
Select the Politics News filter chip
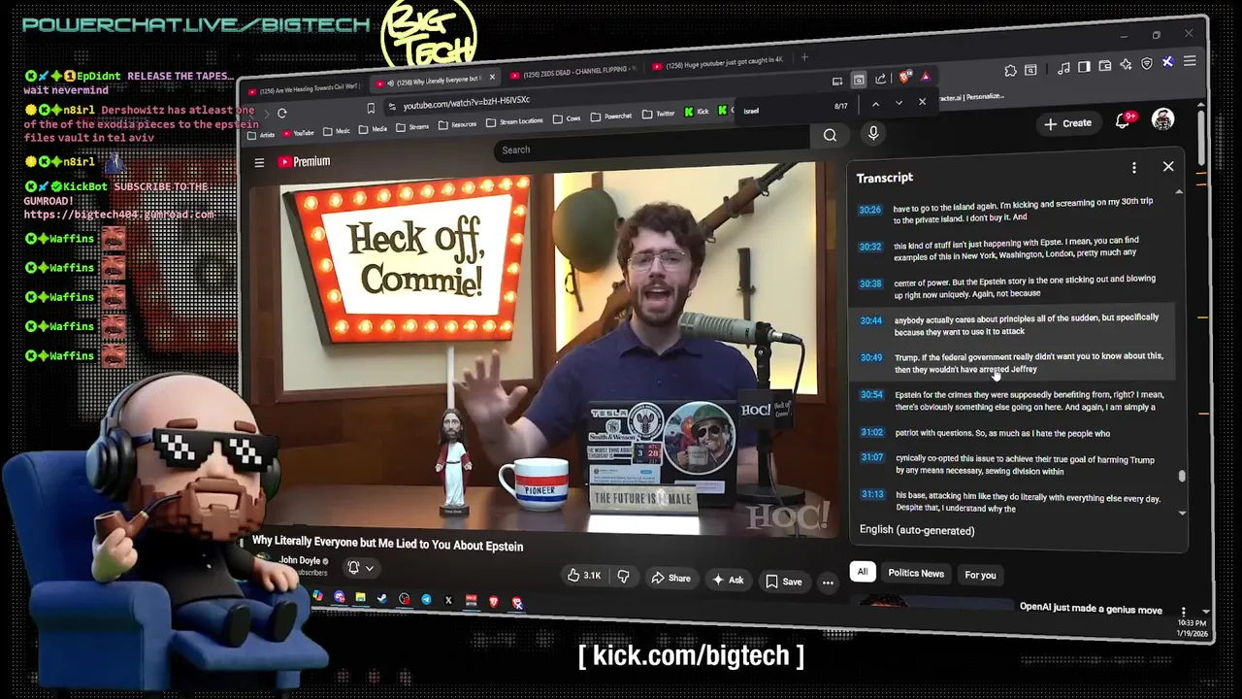click(x=916, y=573)
